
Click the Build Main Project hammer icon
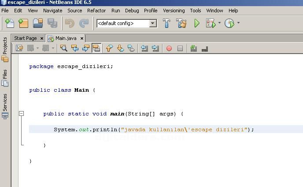tap(166, 23)
